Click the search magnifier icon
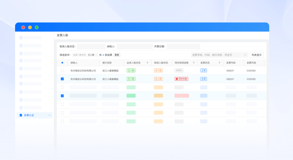The height and width of the screenshot is (160, 293). click(245, 55)
